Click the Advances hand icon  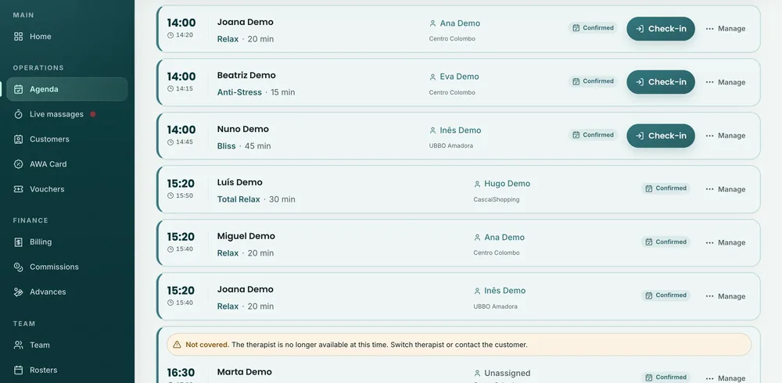[19, 292]
